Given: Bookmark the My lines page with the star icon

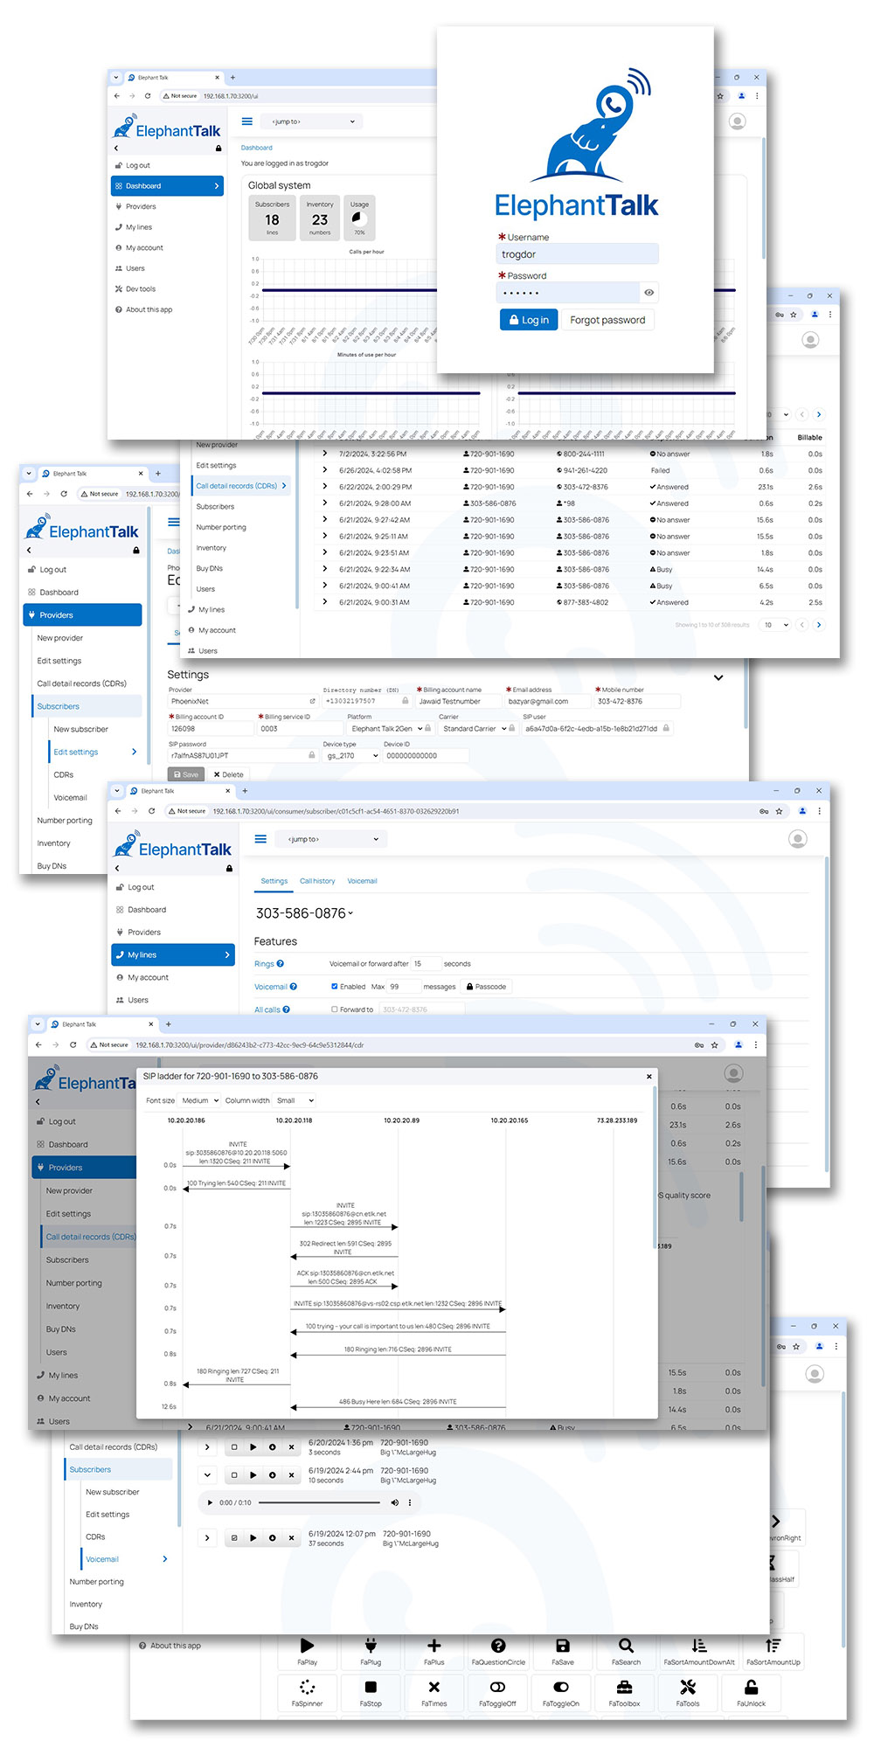Looking at the screenshot, I should (x=779, y=811).
